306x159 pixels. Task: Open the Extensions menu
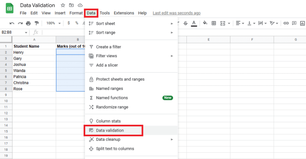tap(124, 13)
